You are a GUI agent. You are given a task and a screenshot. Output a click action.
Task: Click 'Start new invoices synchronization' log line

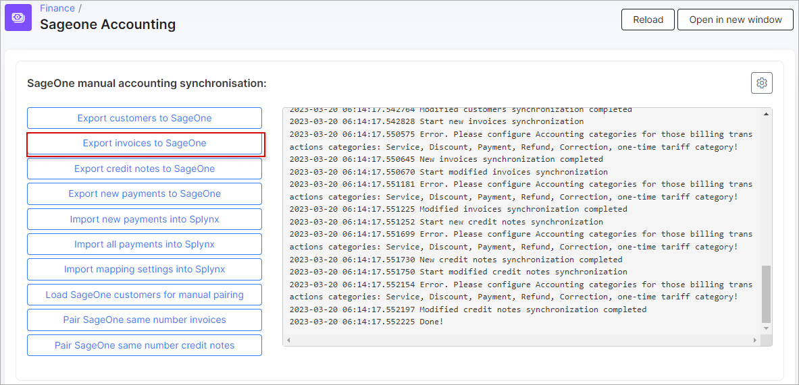pos(437,121)
